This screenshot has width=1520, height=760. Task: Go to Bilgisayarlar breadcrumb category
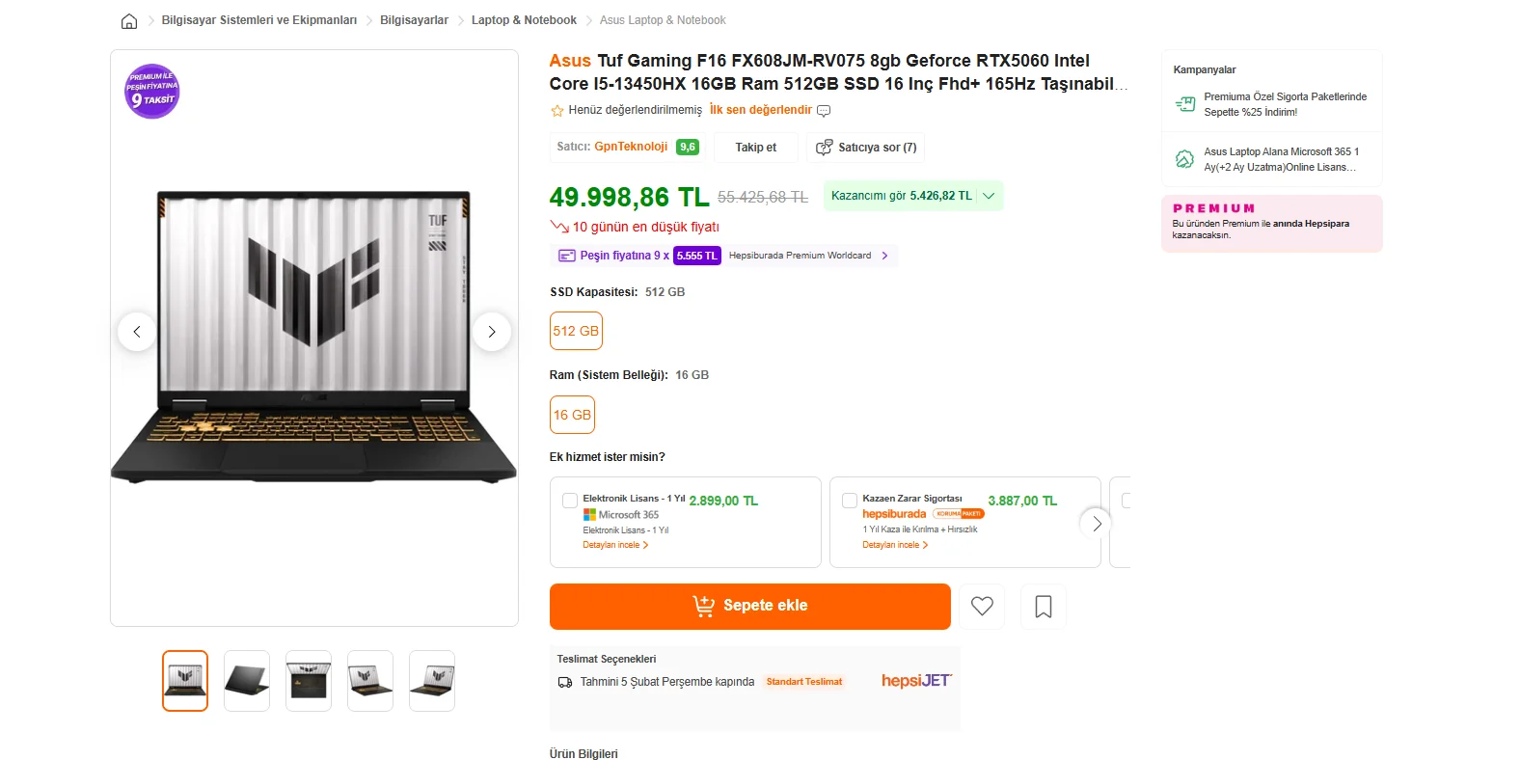tap(414, 20)
